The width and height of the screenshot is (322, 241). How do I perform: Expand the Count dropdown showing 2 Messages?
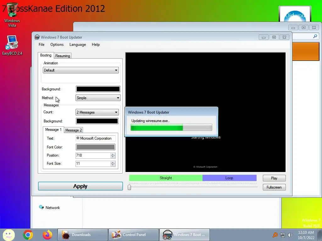[97, 112]
